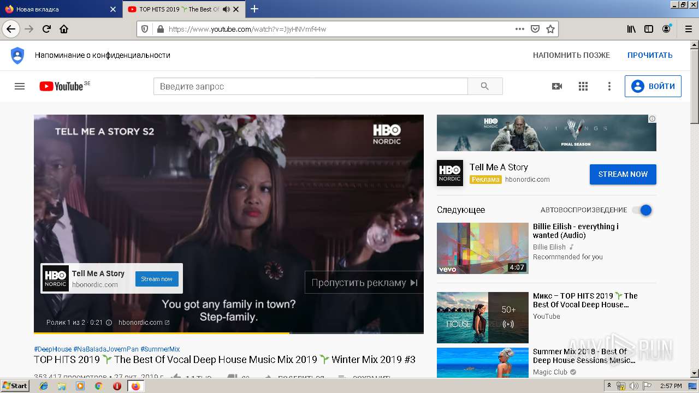
Task: Click the browser Forward arrow button
Action: [29, 29]
